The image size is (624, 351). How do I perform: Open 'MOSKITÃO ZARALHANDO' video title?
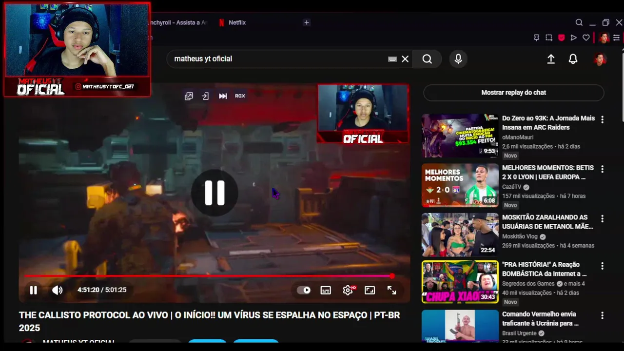(x=548, y=222)
